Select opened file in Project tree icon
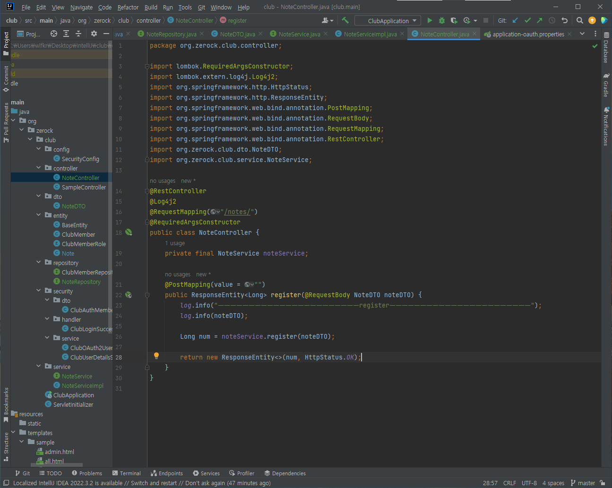 pyautogui.click(x=54, y=34)
